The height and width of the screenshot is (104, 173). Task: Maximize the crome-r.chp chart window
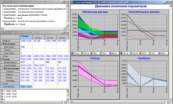168,2
